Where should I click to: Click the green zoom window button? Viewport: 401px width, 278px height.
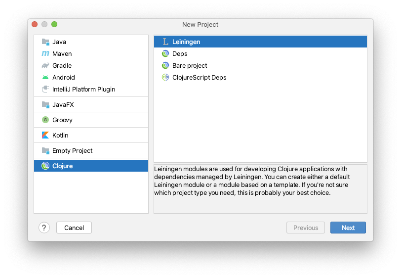point(54,24)
